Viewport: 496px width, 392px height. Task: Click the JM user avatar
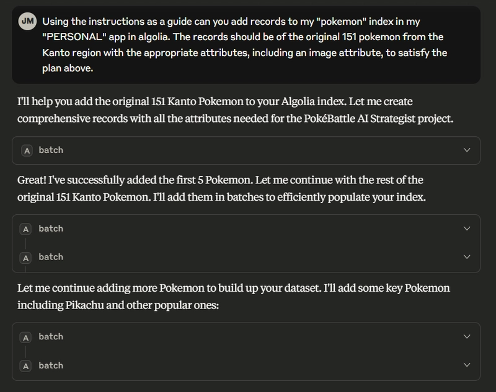point(27,21)
